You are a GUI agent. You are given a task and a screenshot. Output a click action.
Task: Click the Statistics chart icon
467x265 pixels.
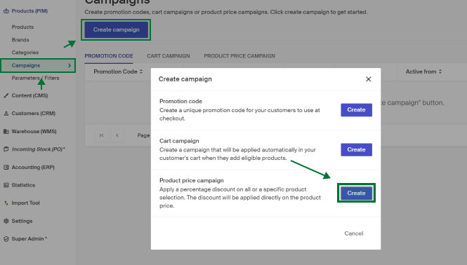[6, 185]
